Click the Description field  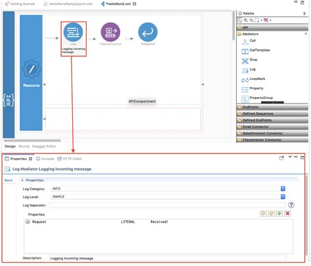167,258
